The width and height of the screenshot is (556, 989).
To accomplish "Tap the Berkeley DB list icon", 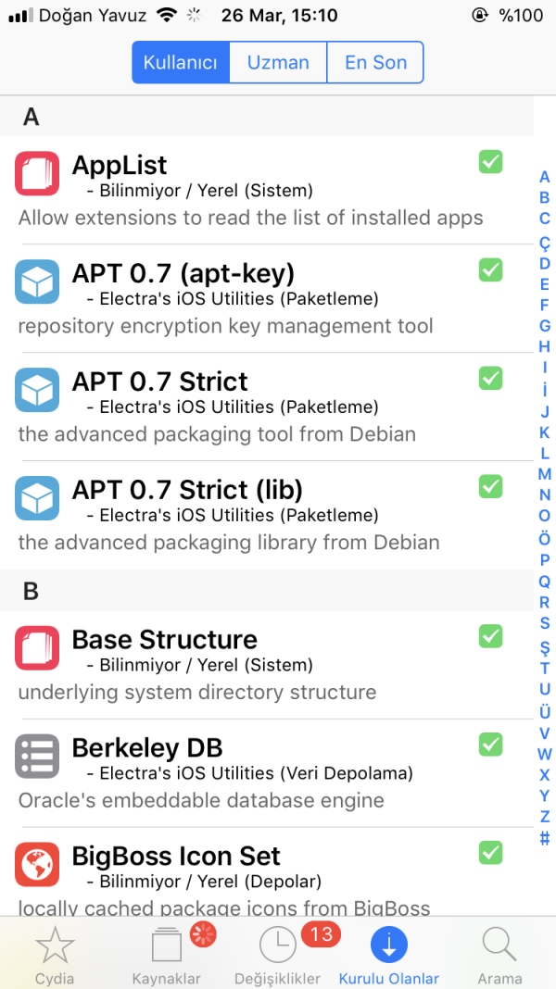I will tap(37, 756).
